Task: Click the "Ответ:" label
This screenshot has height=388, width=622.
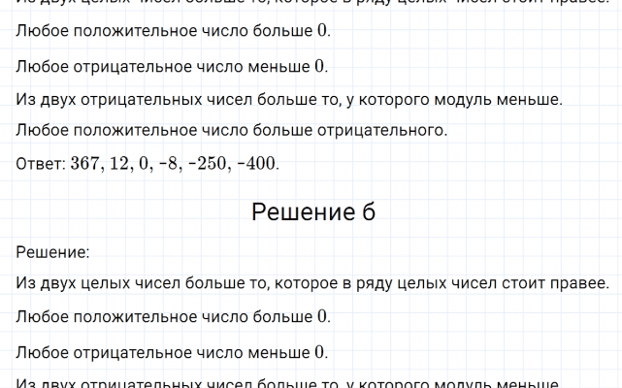Action: 41,163
